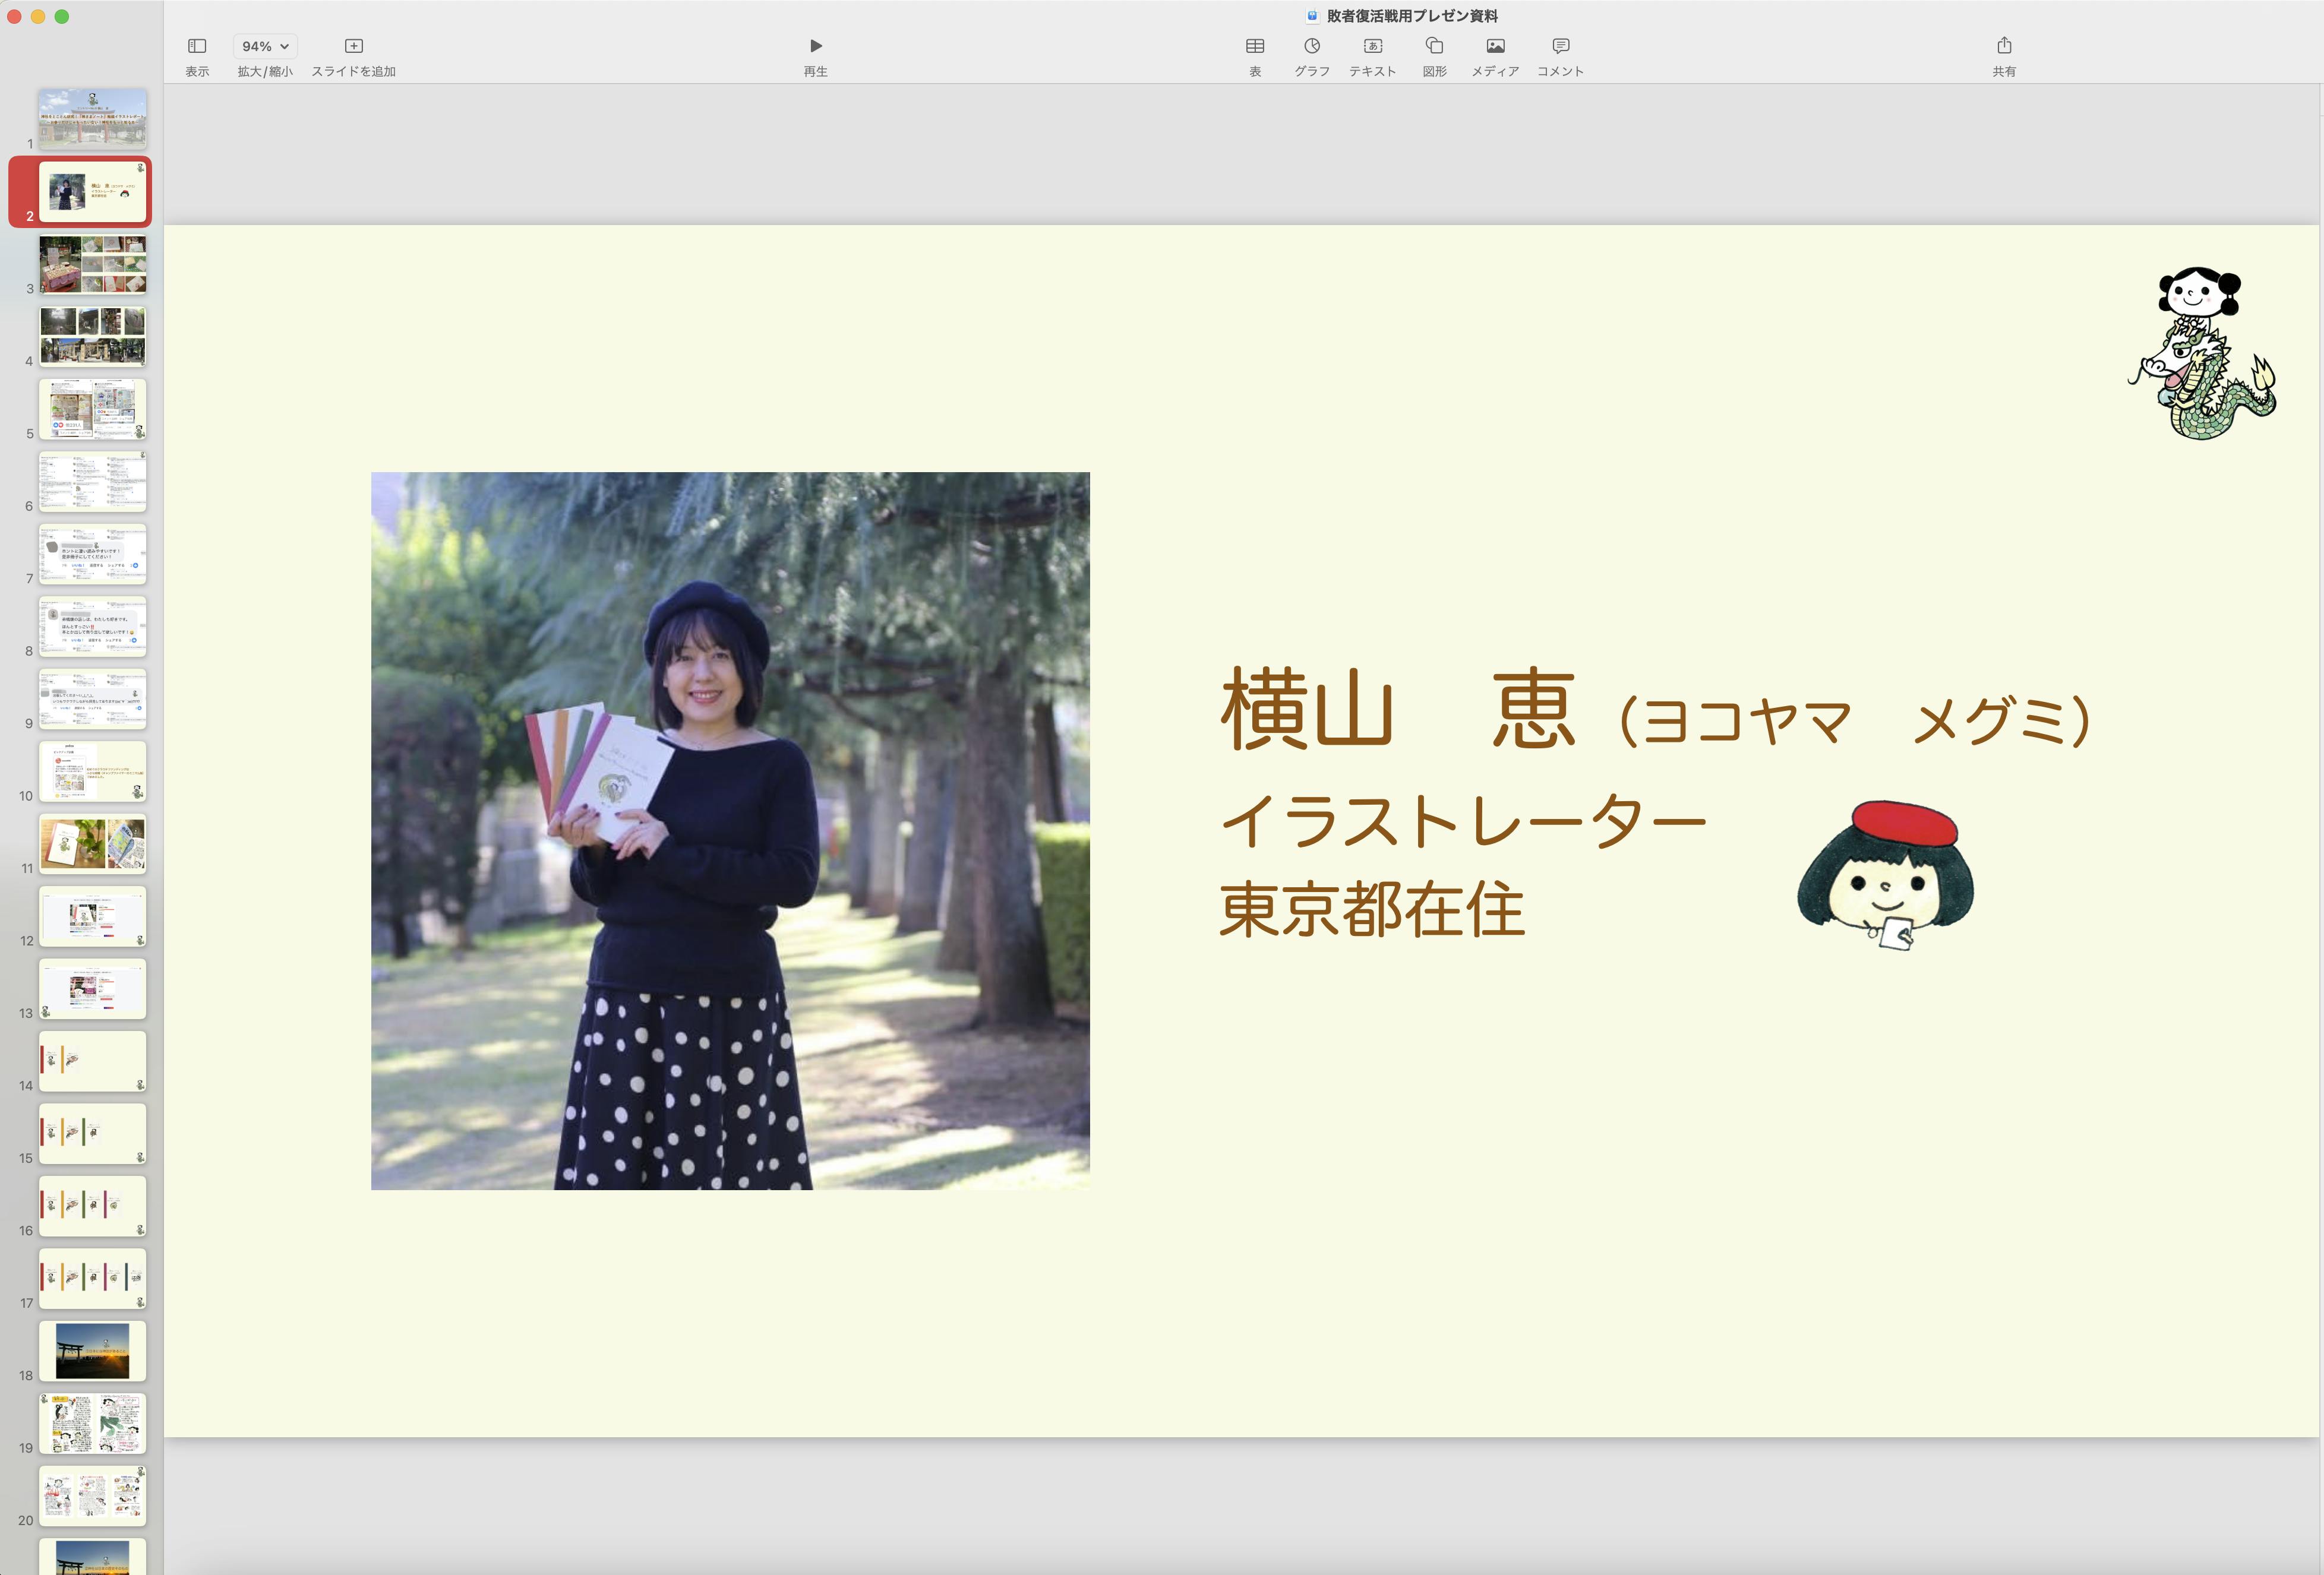Select slide 3 photo collage thumbnail
This screenshot has height=1575, width=2324.
(x=92, y=264)
